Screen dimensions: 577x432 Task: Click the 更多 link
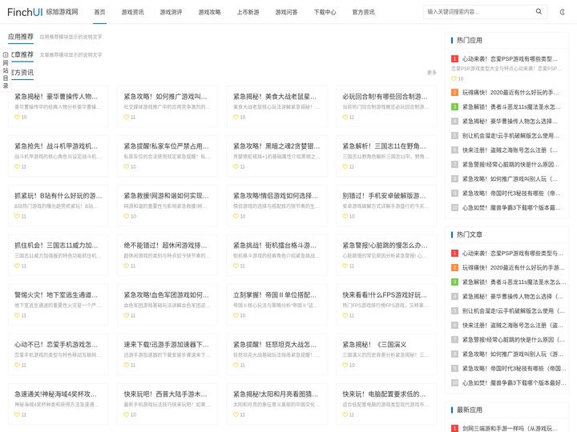pos(432,73)
